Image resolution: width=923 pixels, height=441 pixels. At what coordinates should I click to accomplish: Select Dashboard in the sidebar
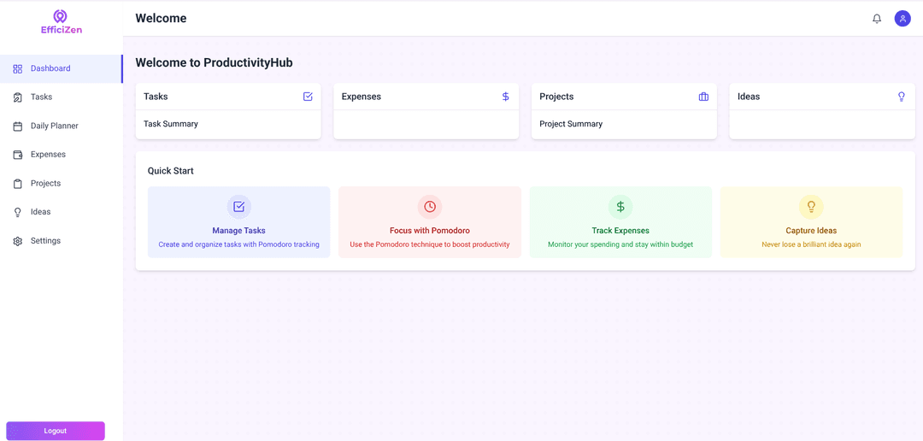coord(50,68)
